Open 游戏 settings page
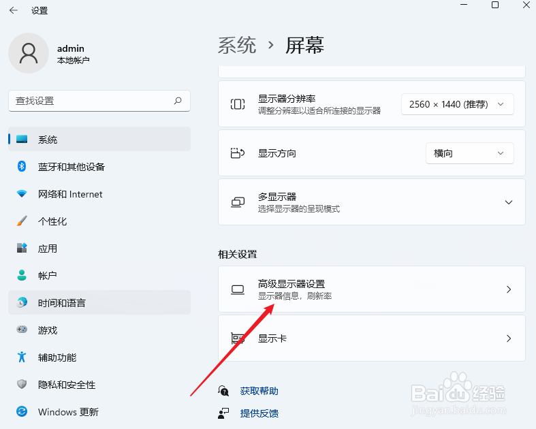 (99, 330)
